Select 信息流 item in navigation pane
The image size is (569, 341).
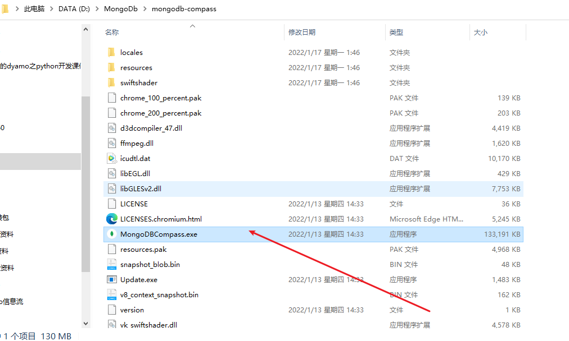click(12, 302)
